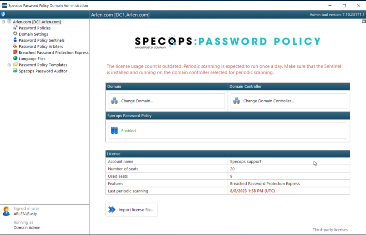This screenshot has height=235, width=366.
Task: Click the network icon beside Change Domain
Action: click(114, 101)
